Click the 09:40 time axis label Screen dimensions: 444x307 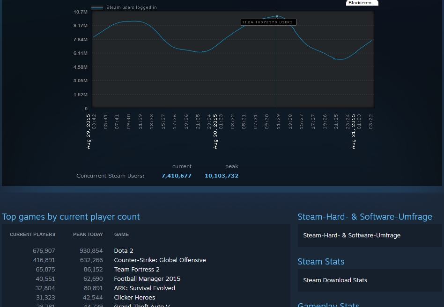[128, 122]
